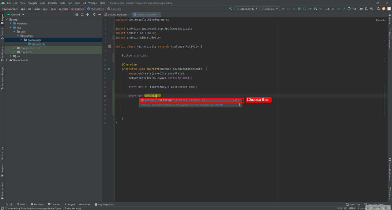Toggle the Project tool window strip button

click(2, 19)
